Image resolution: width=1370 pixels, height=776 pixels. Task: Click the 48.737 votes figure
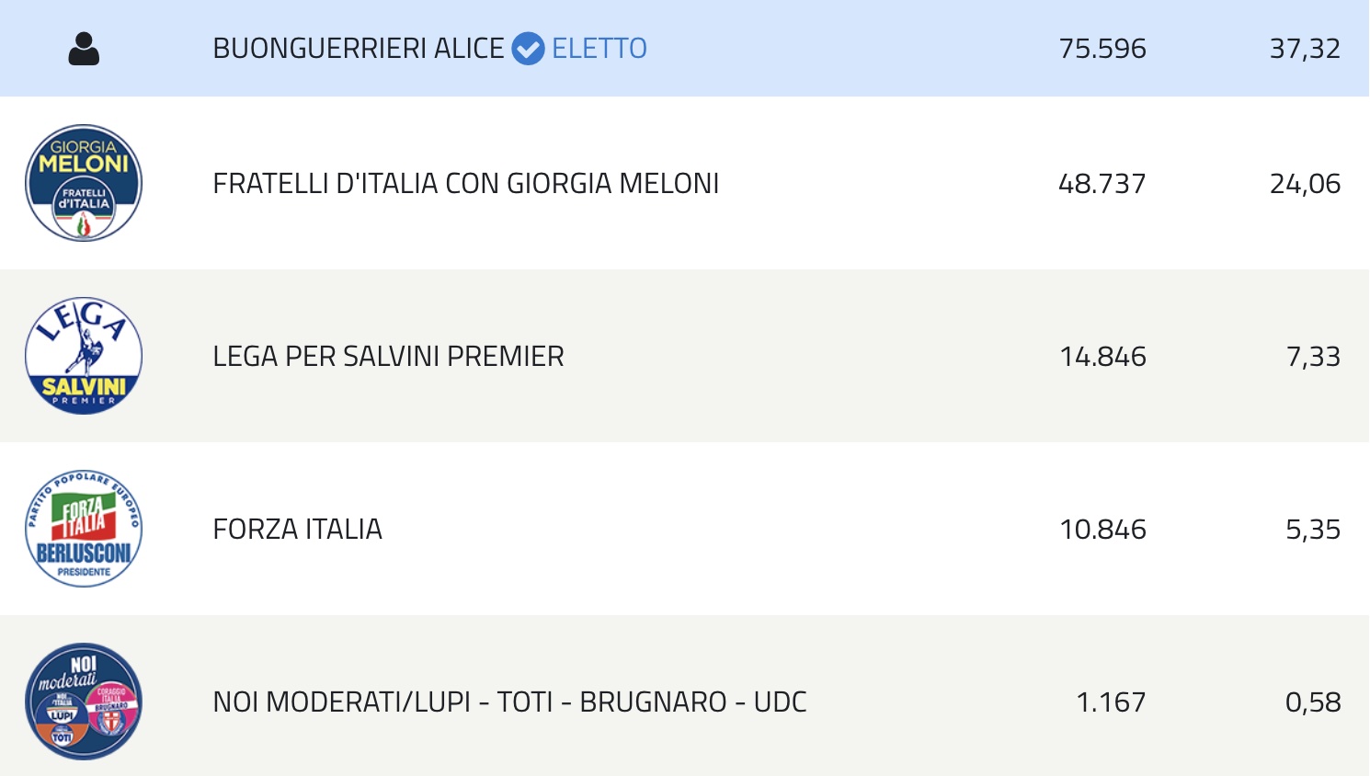pyautogui.click(x=1102, y=184)
